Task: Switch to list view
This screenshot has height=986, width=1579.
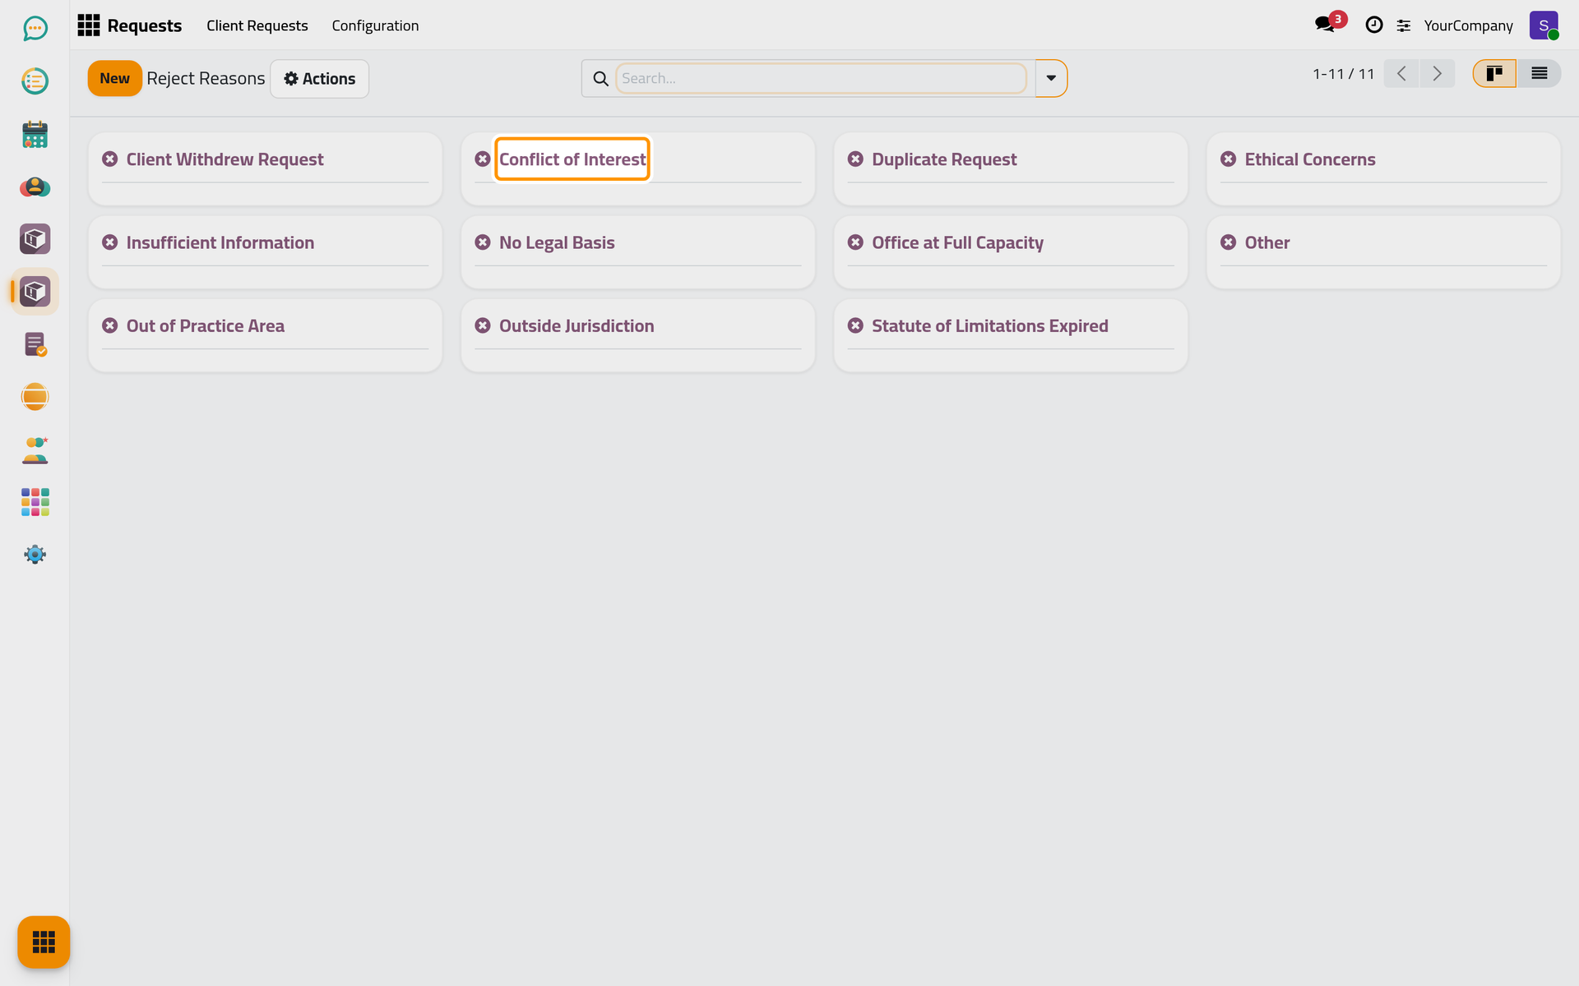Action: [x=1539, y=74]
